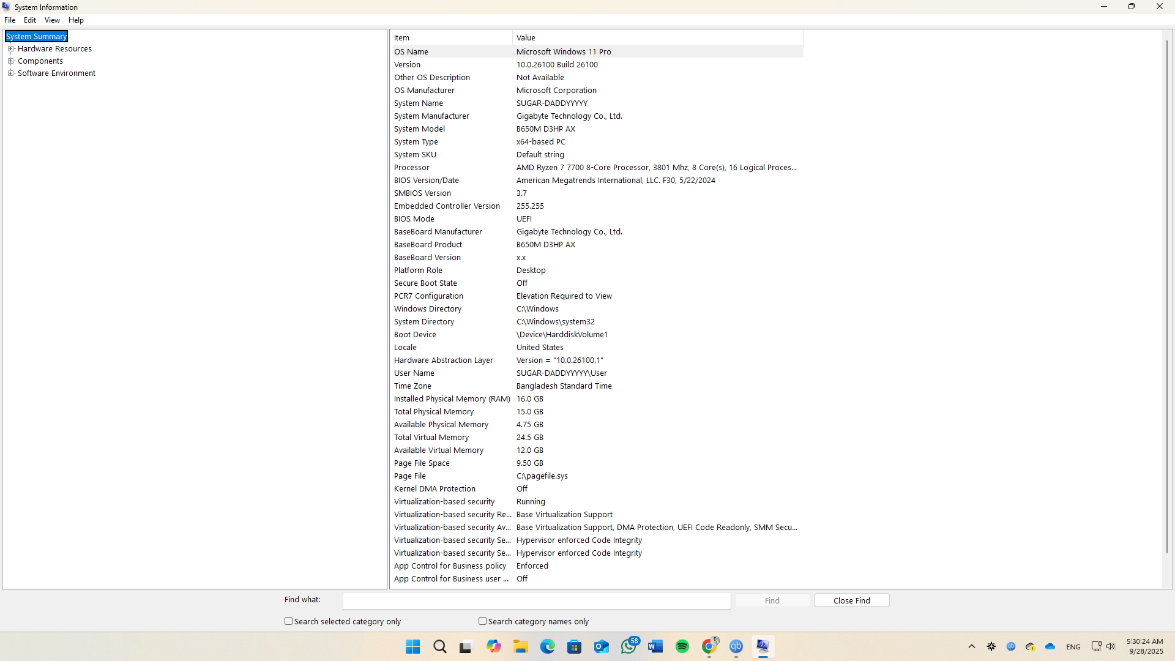Select Components tree label
Image resolution: width=1175 pixels, height=661 pixels.
coord(40,61)
